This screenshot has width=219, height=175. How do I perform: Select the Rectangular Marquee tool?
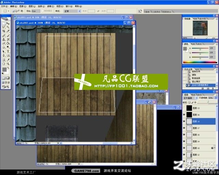point(4,24)
